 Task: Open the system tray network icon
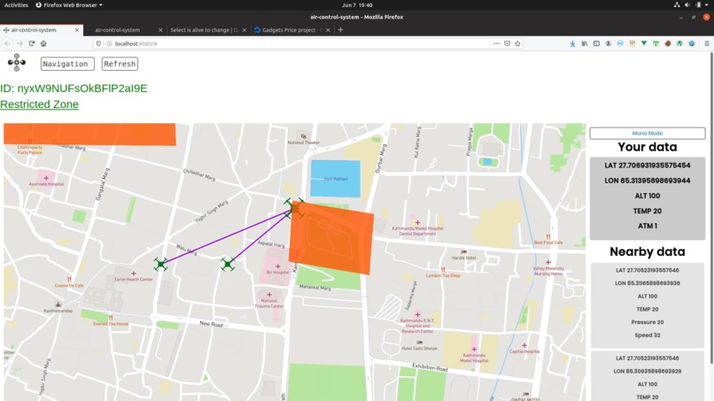tap(677, 5)
